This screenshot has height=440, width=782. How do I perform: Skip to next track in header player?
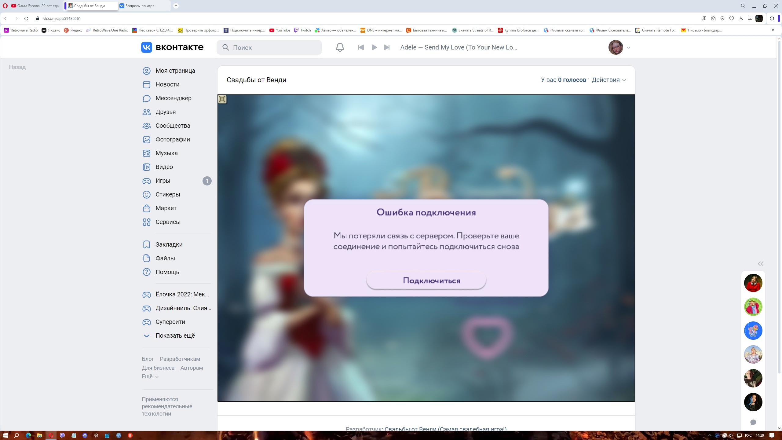pyautogui.click(x=387, y=47)
